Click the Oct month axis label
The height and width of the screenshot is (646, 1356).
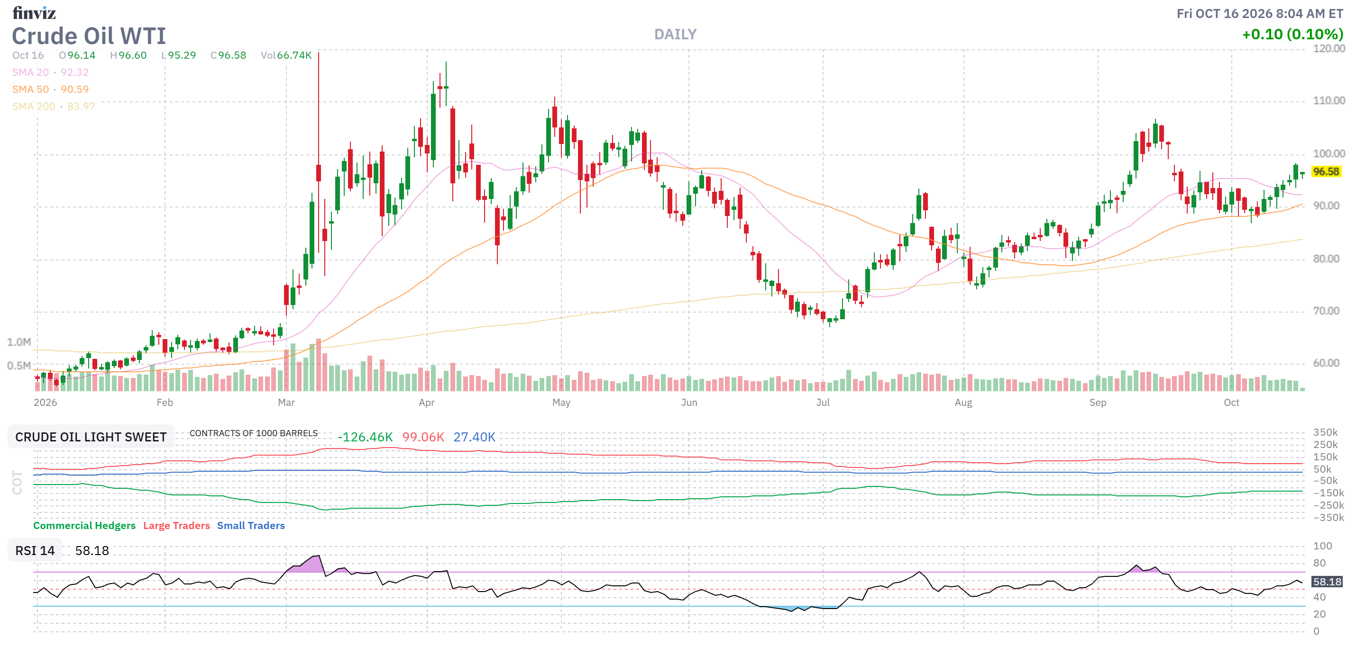[1231, 403]
